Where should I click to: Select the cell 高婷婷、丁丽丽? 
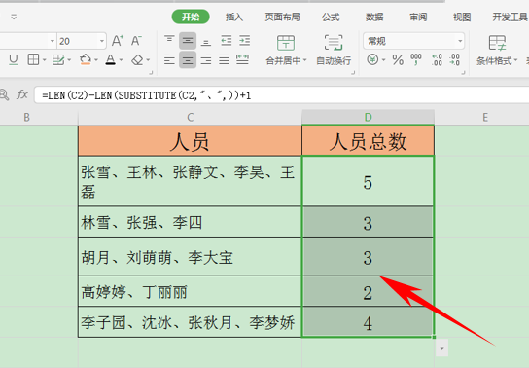coord(190,291)
